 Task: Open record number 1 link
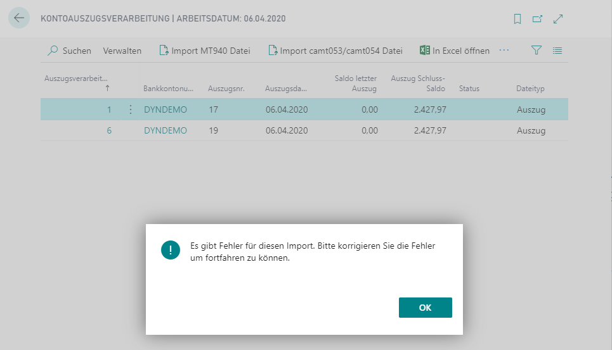pos(109,109)
